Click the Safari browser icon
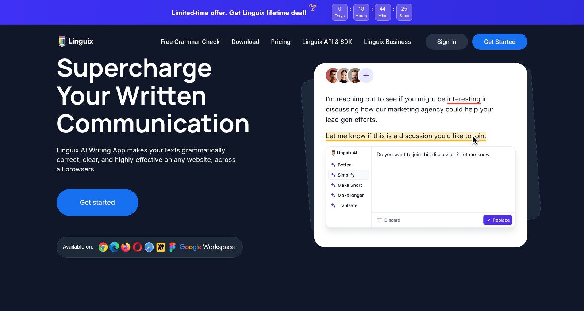 coord(149,247)
